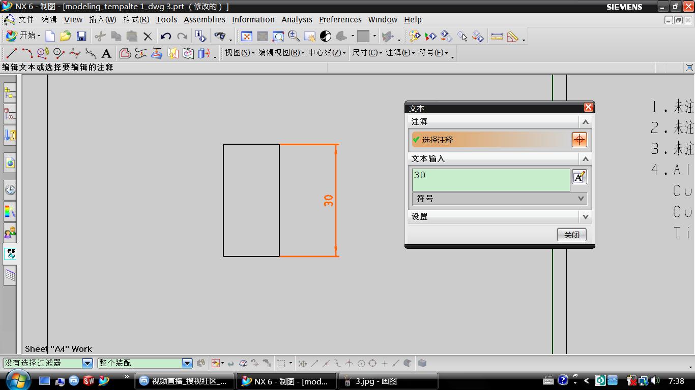
Task: Open the History clock sidebar icon
Action: pos(10,190)
